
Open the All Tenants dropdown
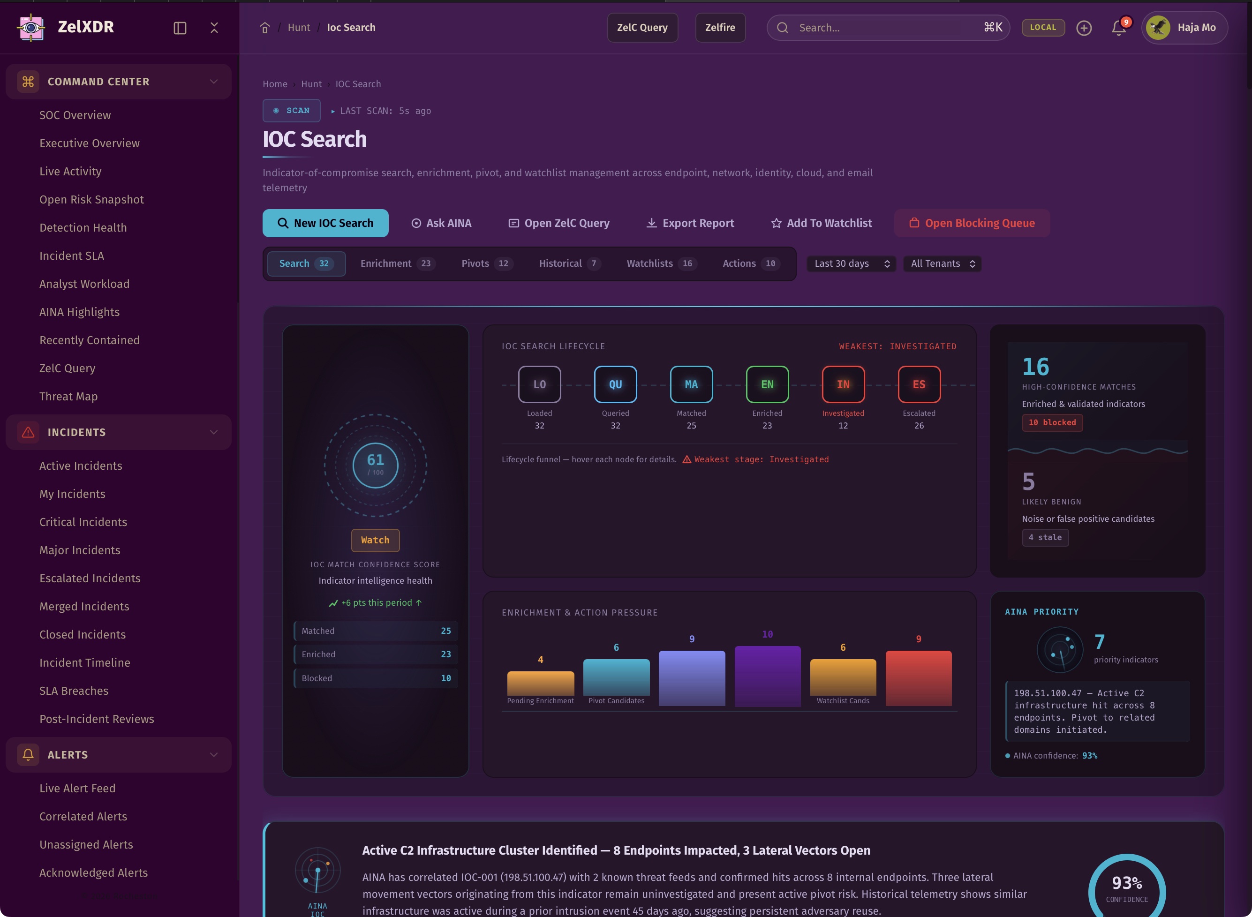[x=942, y=263]
